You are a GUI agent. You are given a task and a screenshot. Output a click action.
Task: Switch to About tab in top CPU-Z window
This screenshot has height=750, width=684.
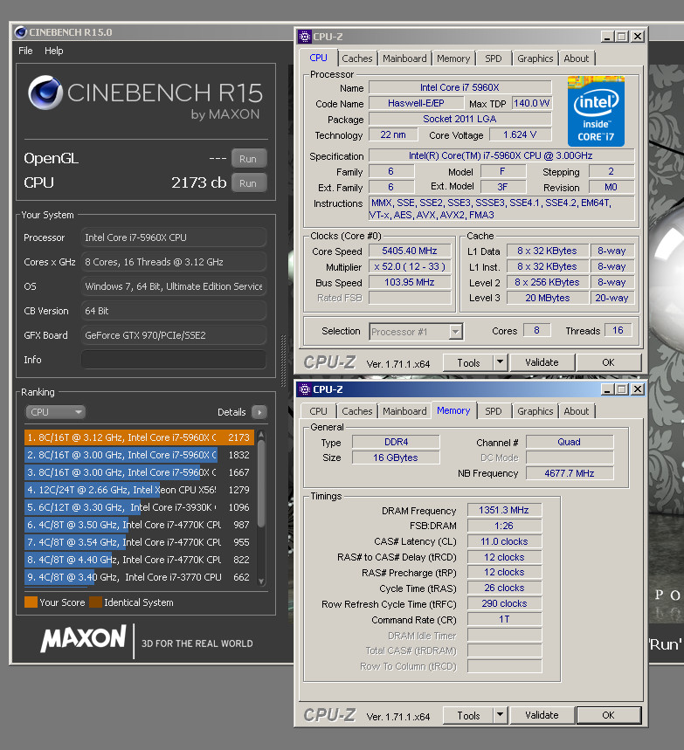click(x=577, y=58)
